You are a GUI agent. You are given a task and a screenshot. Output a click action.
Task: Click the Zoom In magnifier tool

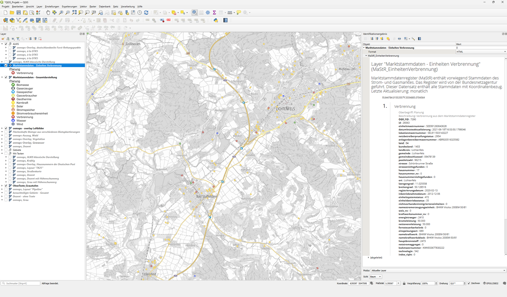pos(61,13)
